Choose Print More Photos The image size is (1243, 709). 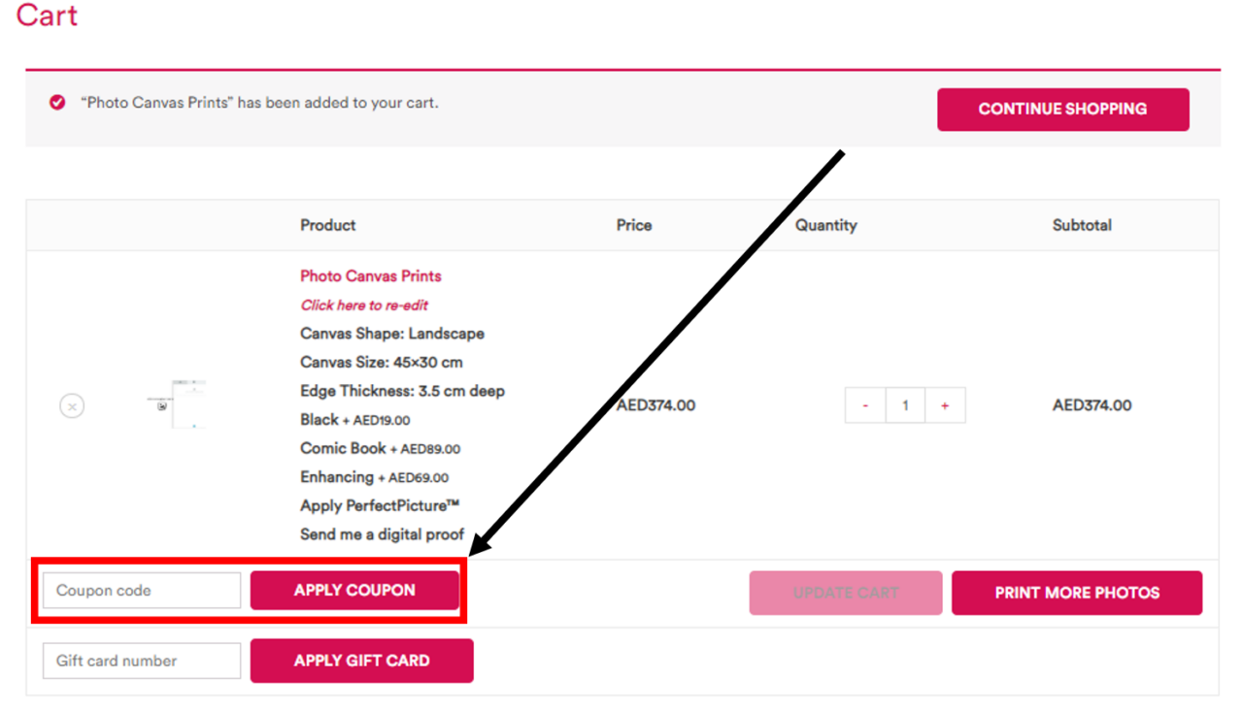click(x=1077, y=592)
